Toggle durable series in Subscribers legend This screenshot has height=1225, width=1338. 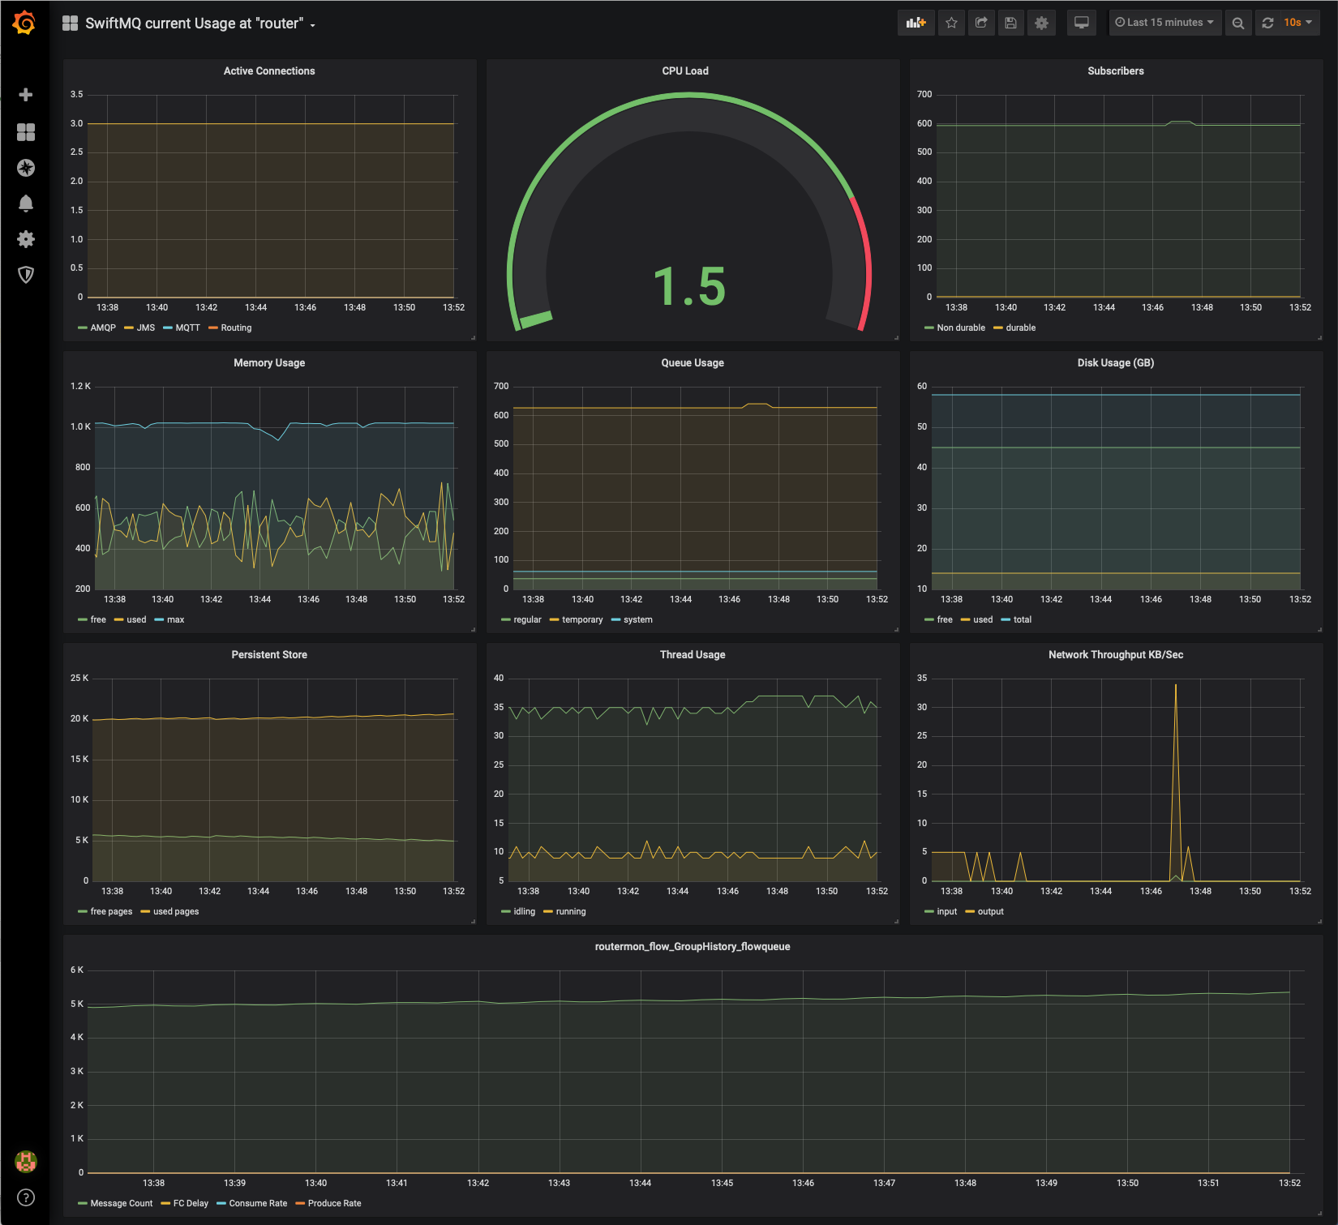(1020, 328)
